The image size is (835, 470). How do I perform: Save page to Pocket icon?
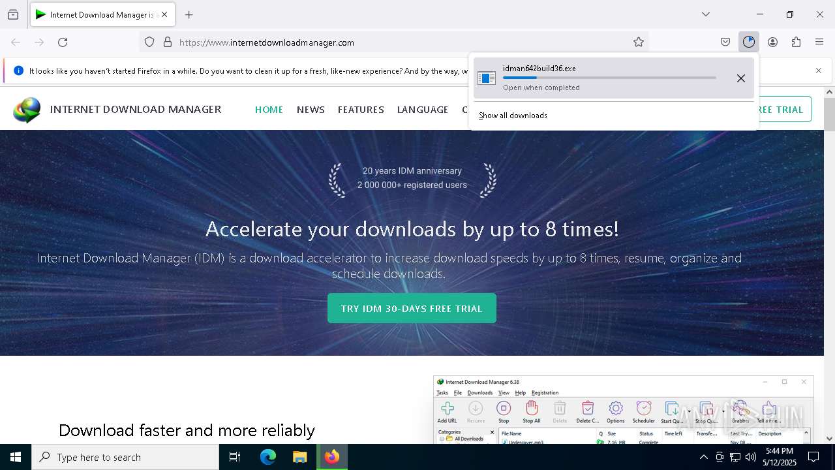point(725,42)
